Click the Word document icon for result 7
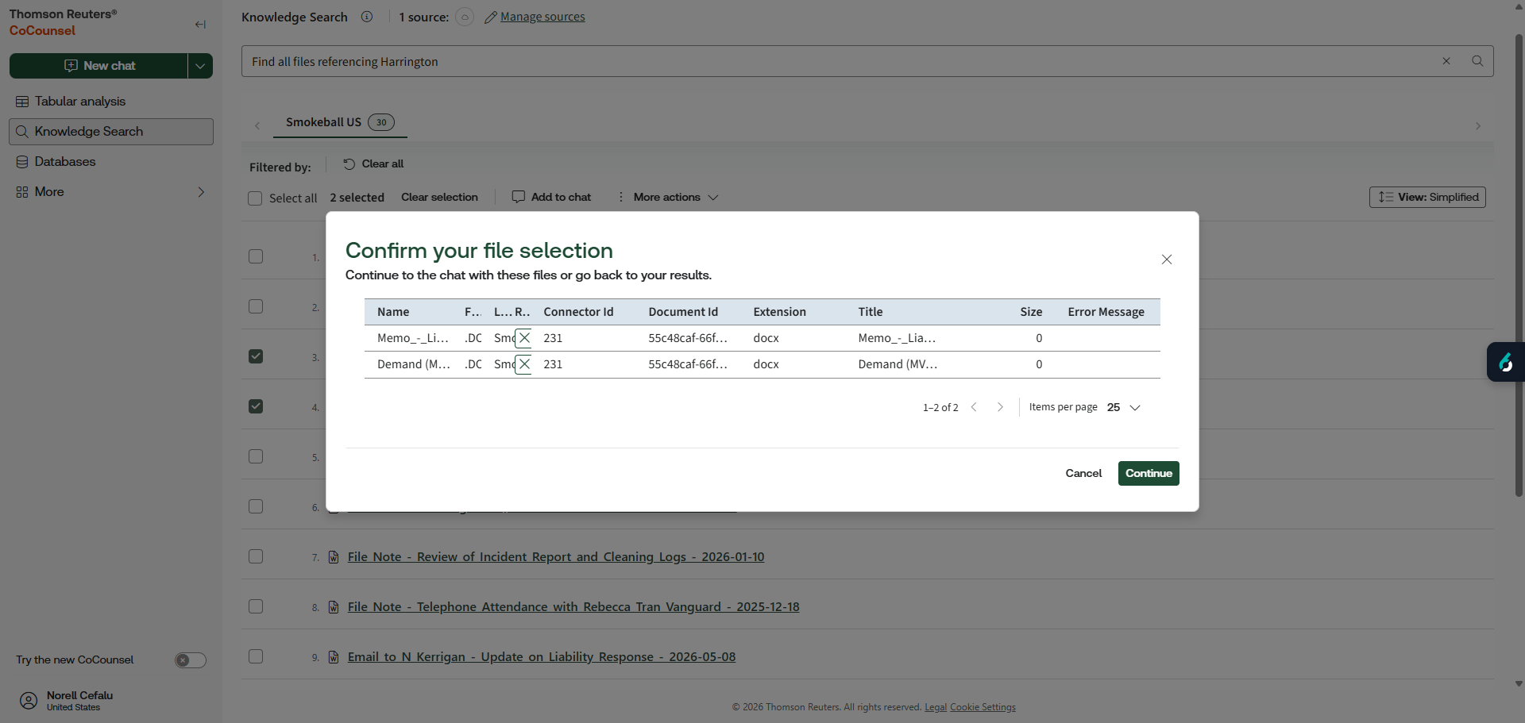The height and width of the screenshot is (723, 1525). pos(334,557)
